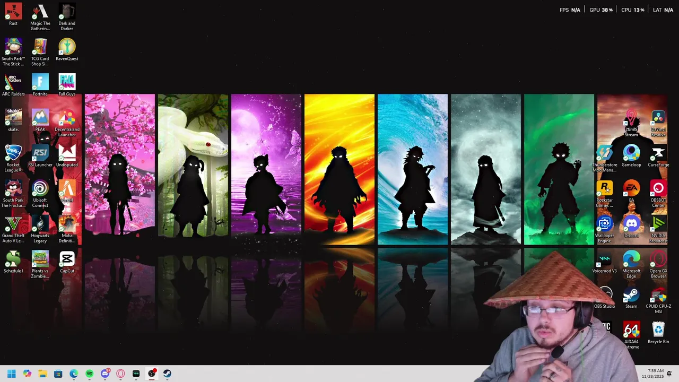Open Microsoft Store from taskbar
Viewport: 679px width, 382px height.
point(58,374)
